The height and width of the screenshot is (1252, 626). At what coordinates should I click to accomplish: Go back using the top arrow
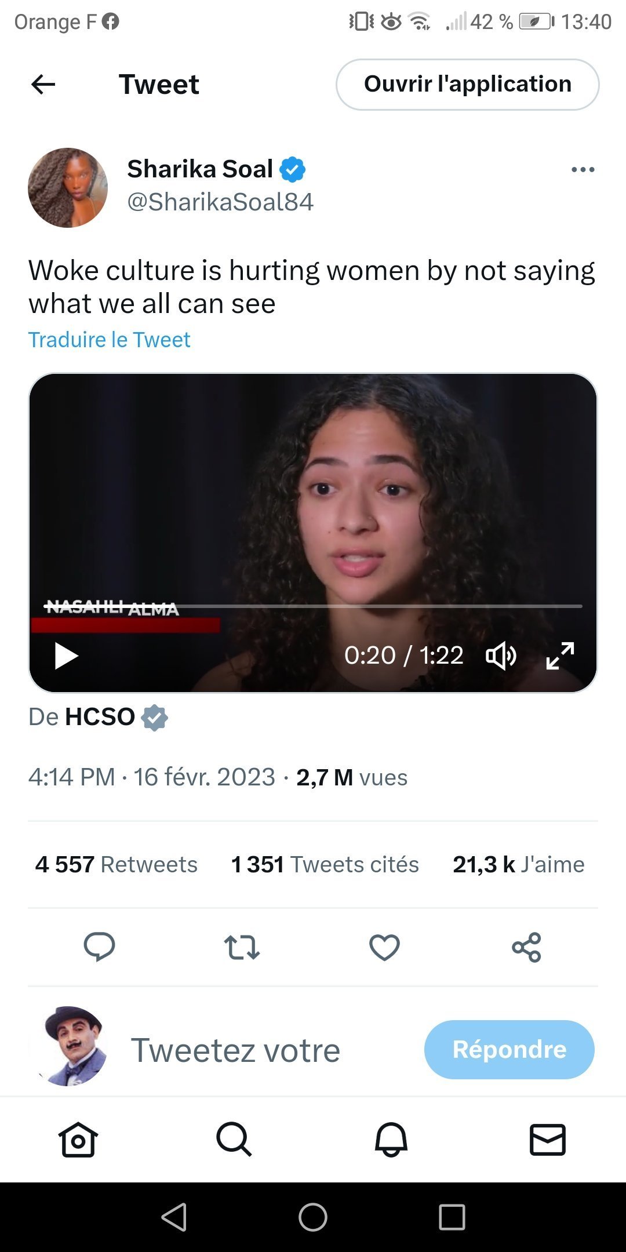tap(43, 85)
